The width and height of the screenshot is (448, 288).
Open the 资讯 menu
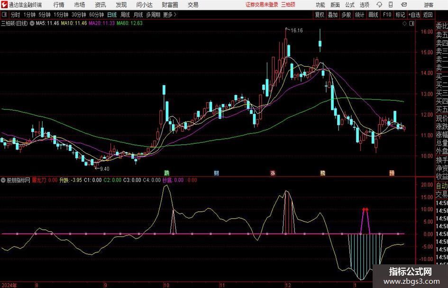click(x=101, y=5)
